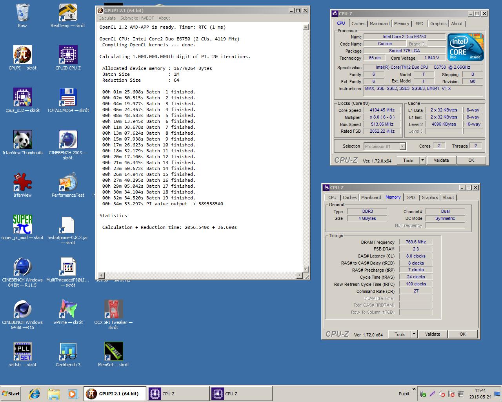Click GPUPI horizontal scrollbar left arrow
502x402 pixels.
(x=101, y=276)
